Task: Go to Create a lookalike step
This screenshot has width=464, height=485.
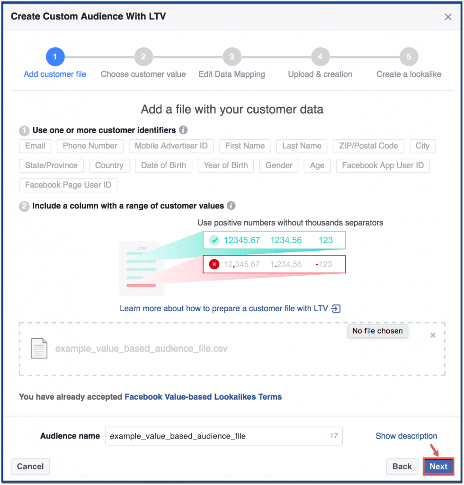Action: [x=409, y=74]
